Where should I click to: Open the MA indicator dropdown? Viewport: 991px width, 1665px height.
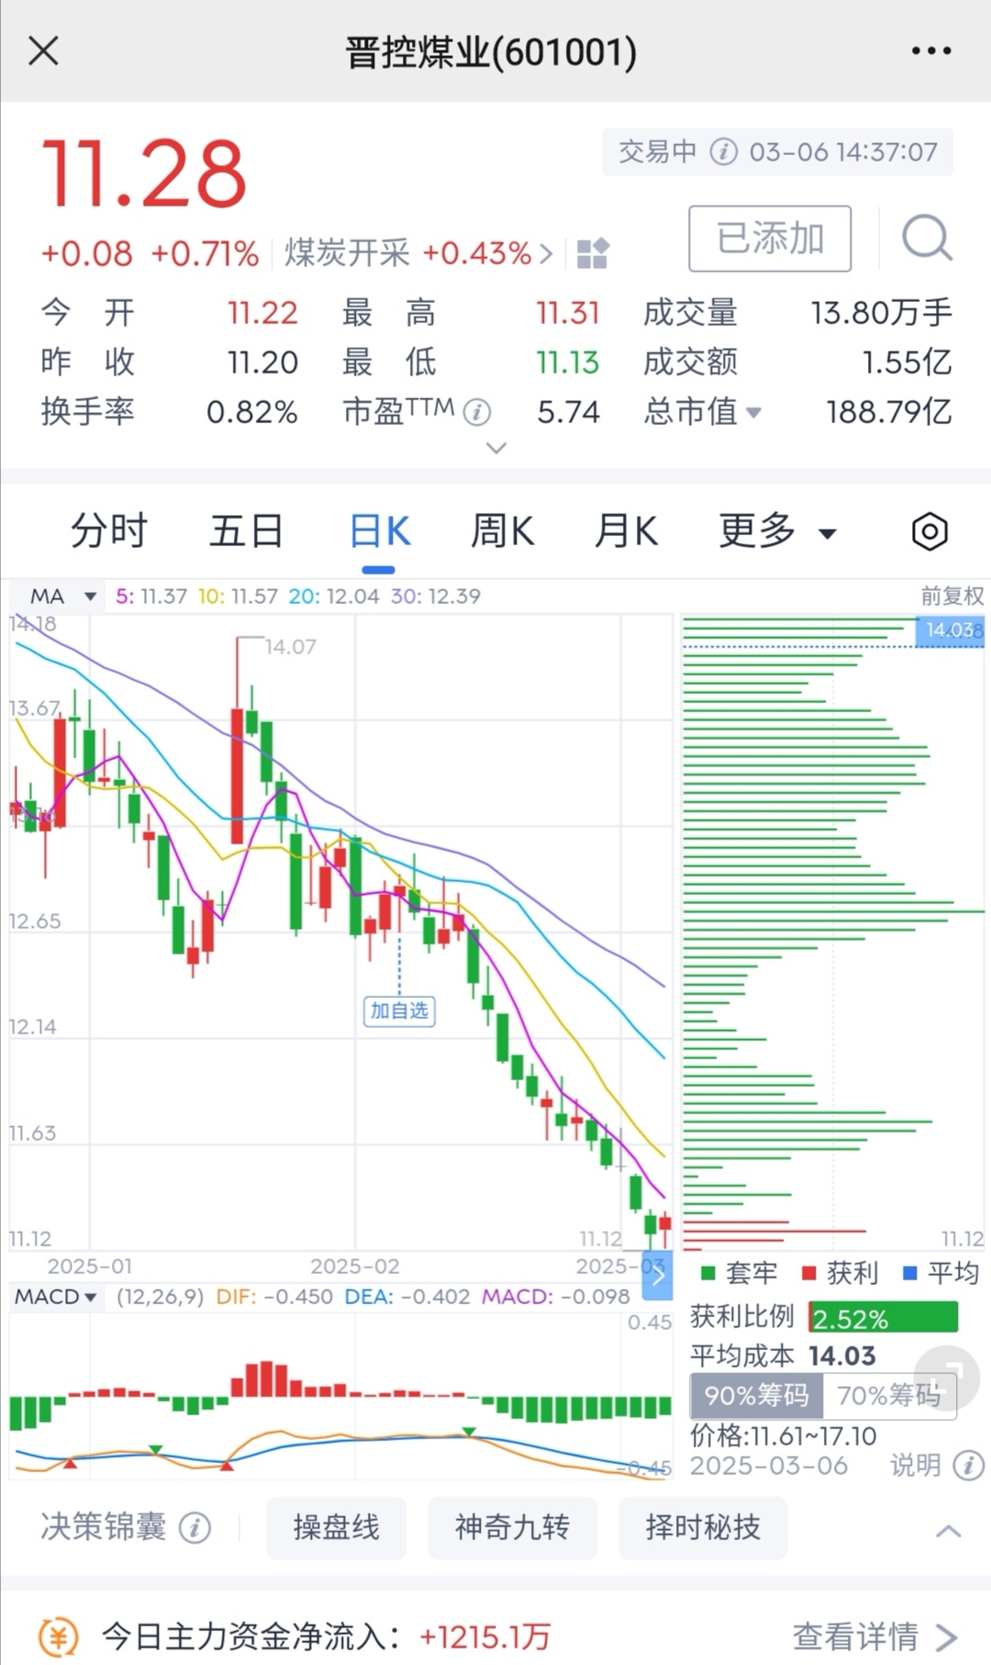(62, 597)
